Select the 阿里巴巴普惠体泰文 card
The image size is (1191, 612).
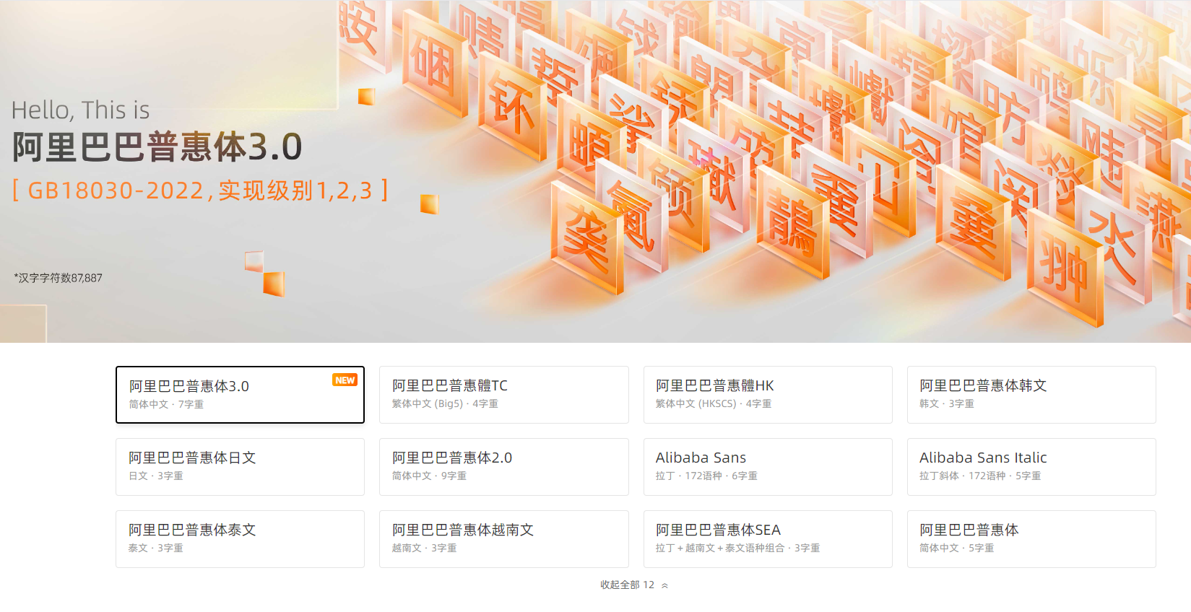(x=240, y=539)
